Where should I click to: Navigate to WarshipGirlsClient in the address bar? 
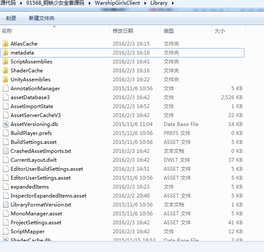coord(117,3)
